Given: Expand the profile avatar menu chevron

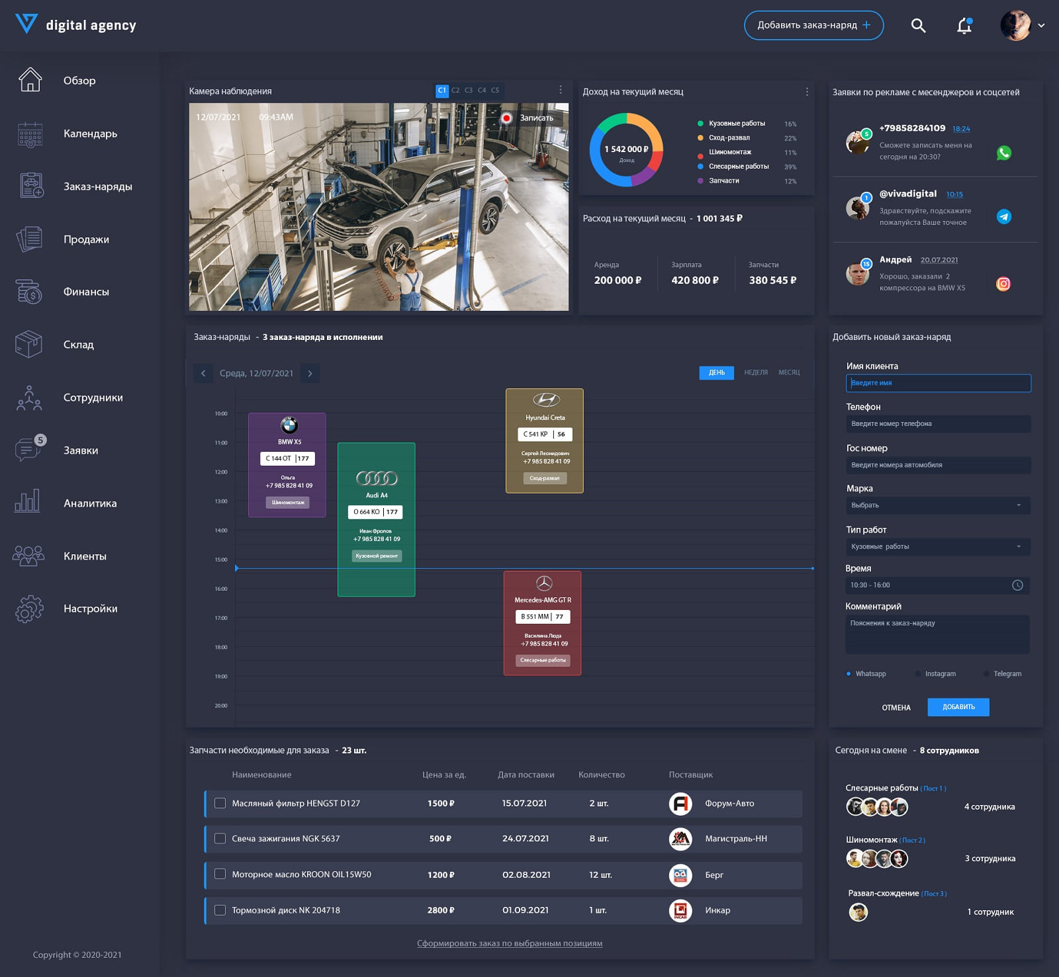Looking at the screenshot, I should [1041, 26].
